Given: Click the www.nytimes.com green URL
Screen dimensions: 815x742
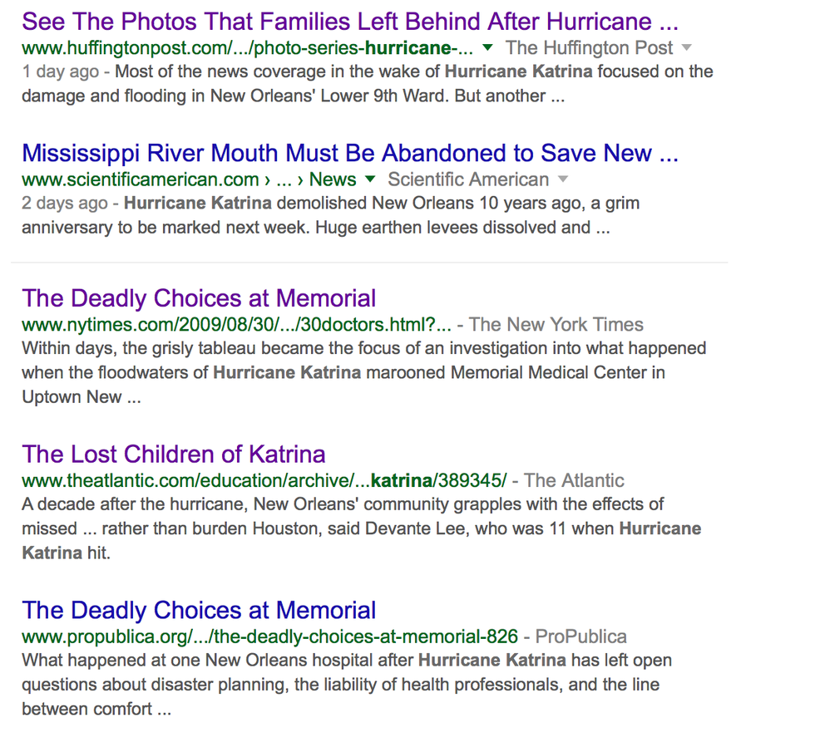Looking at the screenshot, I should pyautogui.click(x=236, y=325).
